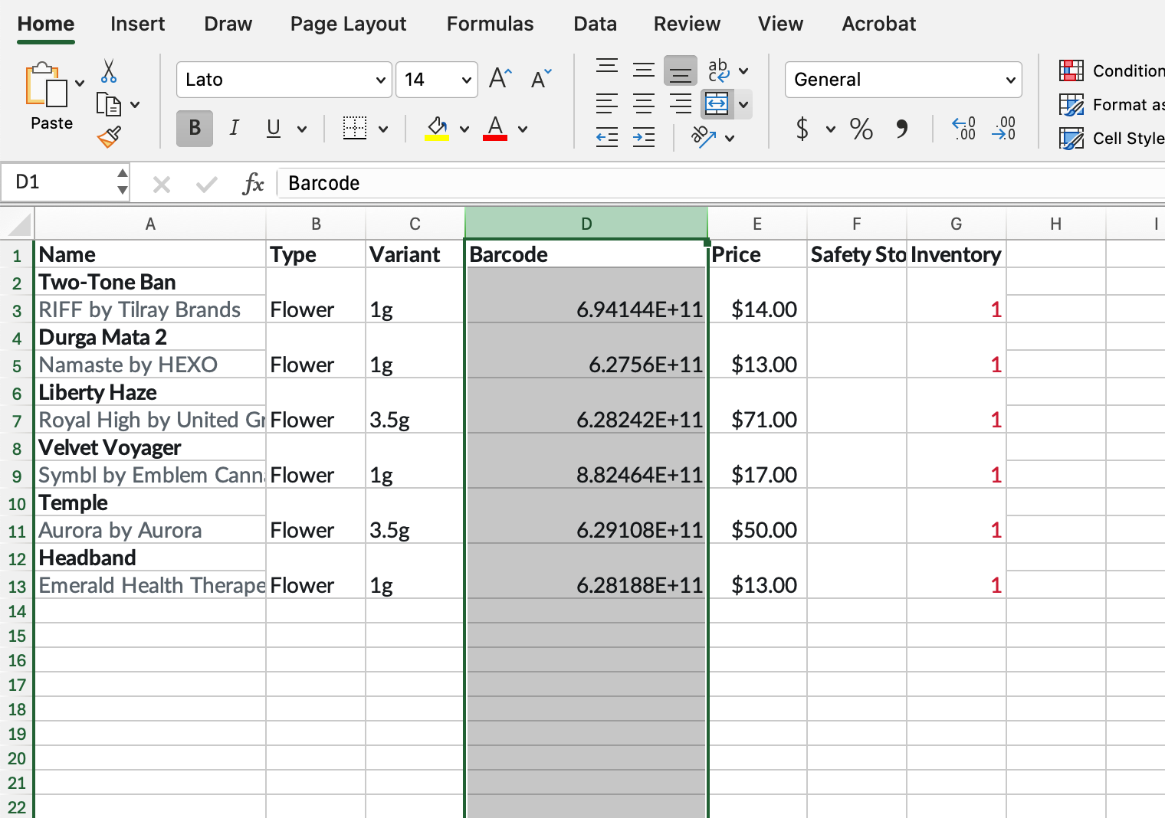Decrease font size with small A icon
The width and height of the screenshot is (1165, 818).
(541, 79)
